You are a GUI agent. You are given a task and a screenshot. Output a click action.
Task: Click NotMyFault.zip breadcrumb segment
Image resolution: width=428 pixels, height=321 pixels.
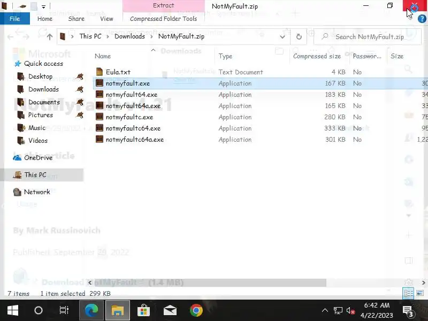181,36
